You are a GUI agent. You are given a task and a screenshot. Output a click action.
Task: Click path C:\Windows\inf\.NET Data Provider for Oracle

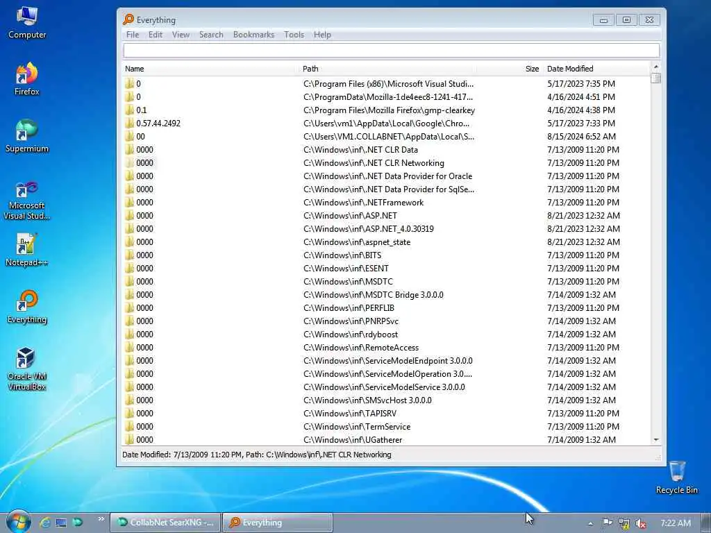[x=387, y=176]
